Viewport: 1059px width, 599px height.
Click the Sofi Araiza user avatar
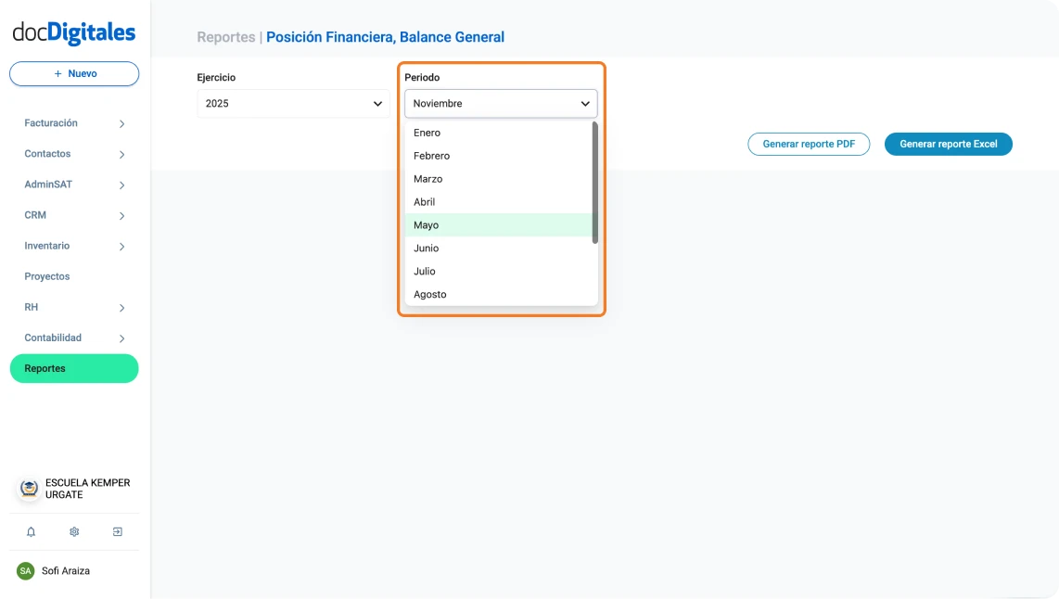click(x=26, y=571)
